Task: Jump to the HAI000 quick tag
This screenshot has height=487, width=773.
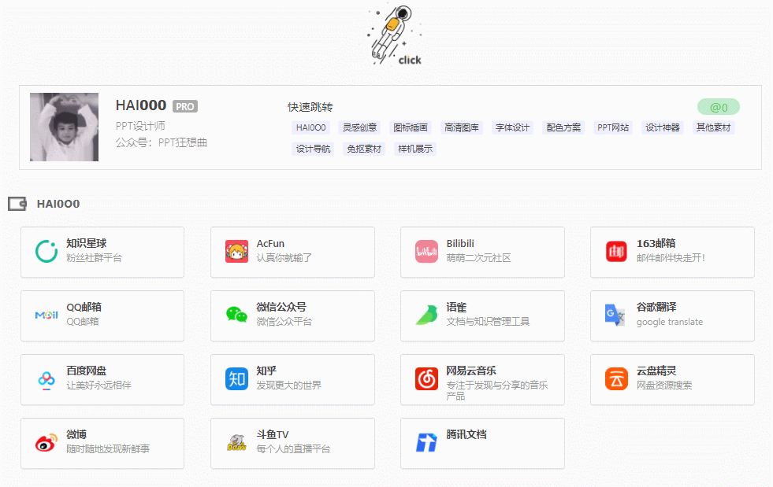Action: [x=310, y=128]
